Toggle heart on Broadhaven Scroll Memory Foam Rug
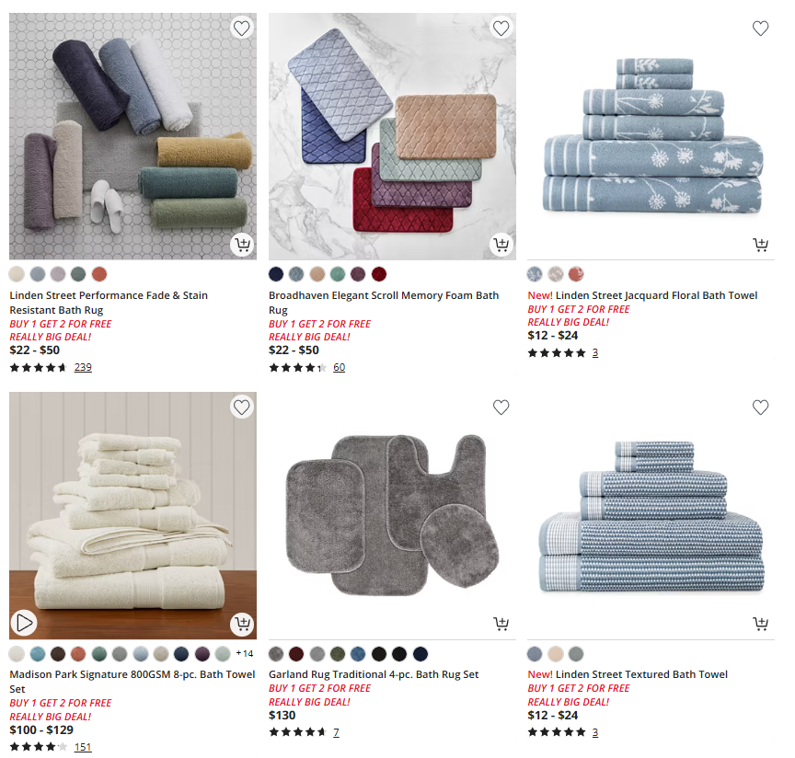795x758 pixels. point(501,28)
